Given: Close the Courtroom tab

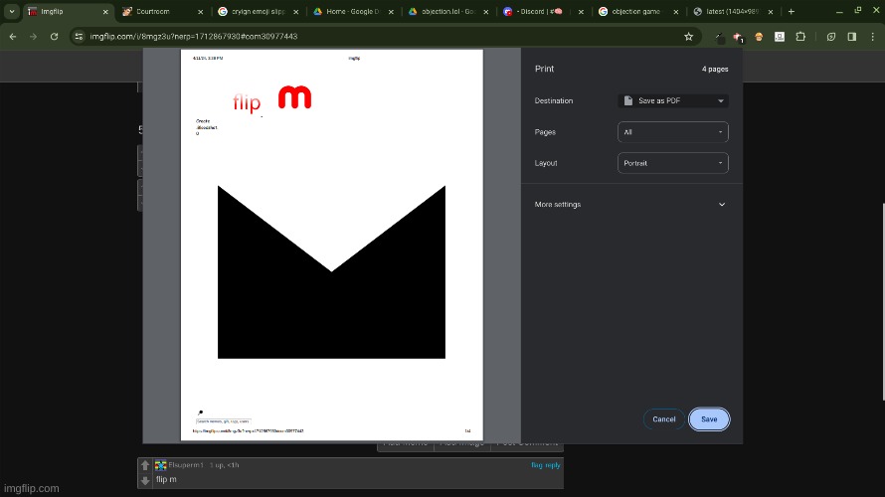Looking at the screenshot, I should tap(200, 11).
